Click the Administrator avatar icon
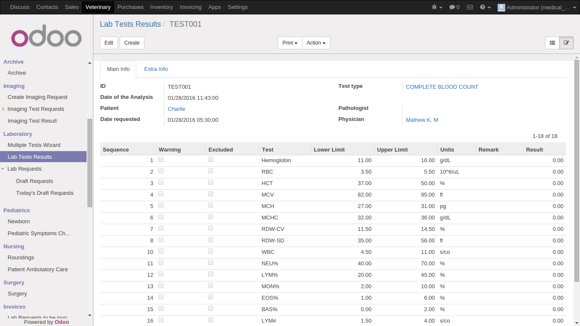Screen dimensions: 580x326 (x=501, y=7)
